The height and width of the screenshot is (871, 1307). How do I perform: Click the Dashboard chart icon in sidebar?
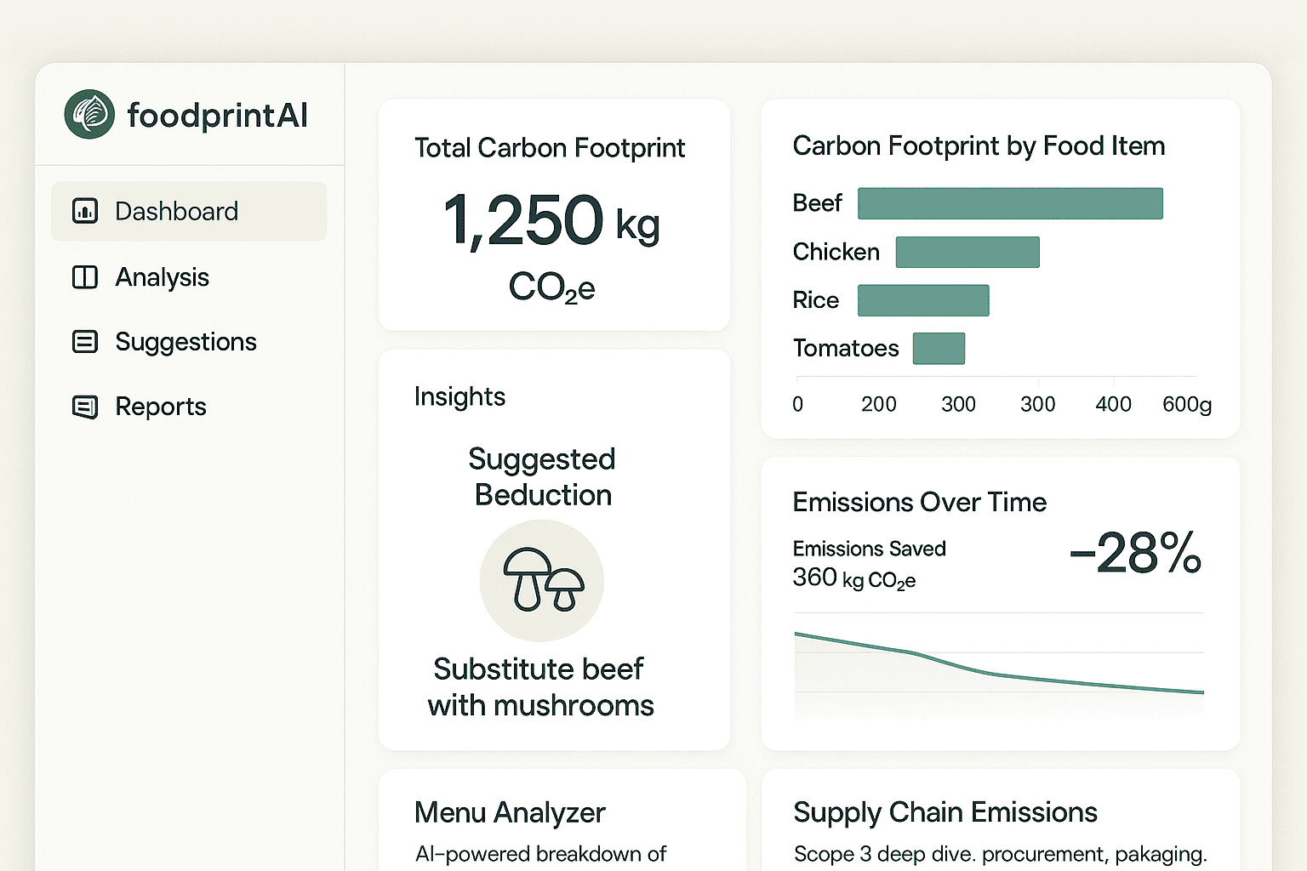[85, 211]
